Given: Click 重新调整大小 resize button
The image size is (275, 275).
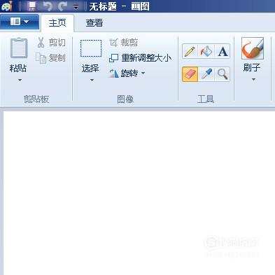Looking at the screenshot, I should click(140, 58).
